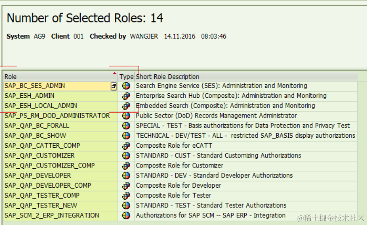Image resolution: width=367 pixels, height=225 pixels.
Task: Click 'Composite Role for eCATT' description
Action: click(x=174, y=146)
